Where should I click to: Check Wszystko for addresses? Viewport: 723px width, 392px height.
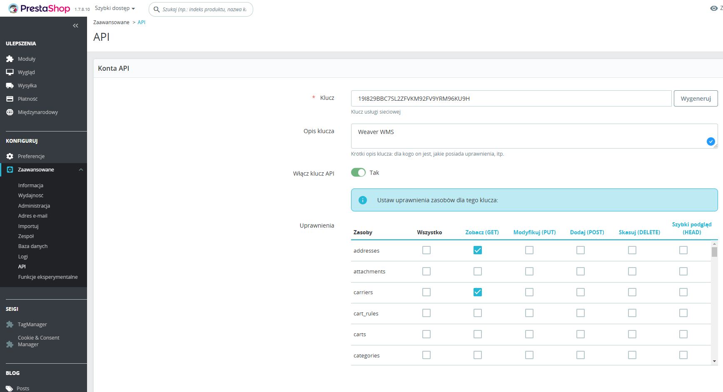tap(426, 250)
